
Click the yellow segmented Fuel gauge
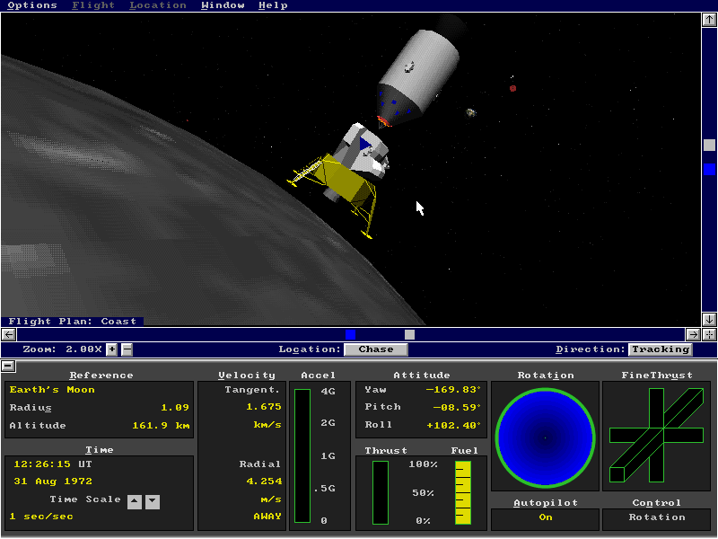coord(463,492)
